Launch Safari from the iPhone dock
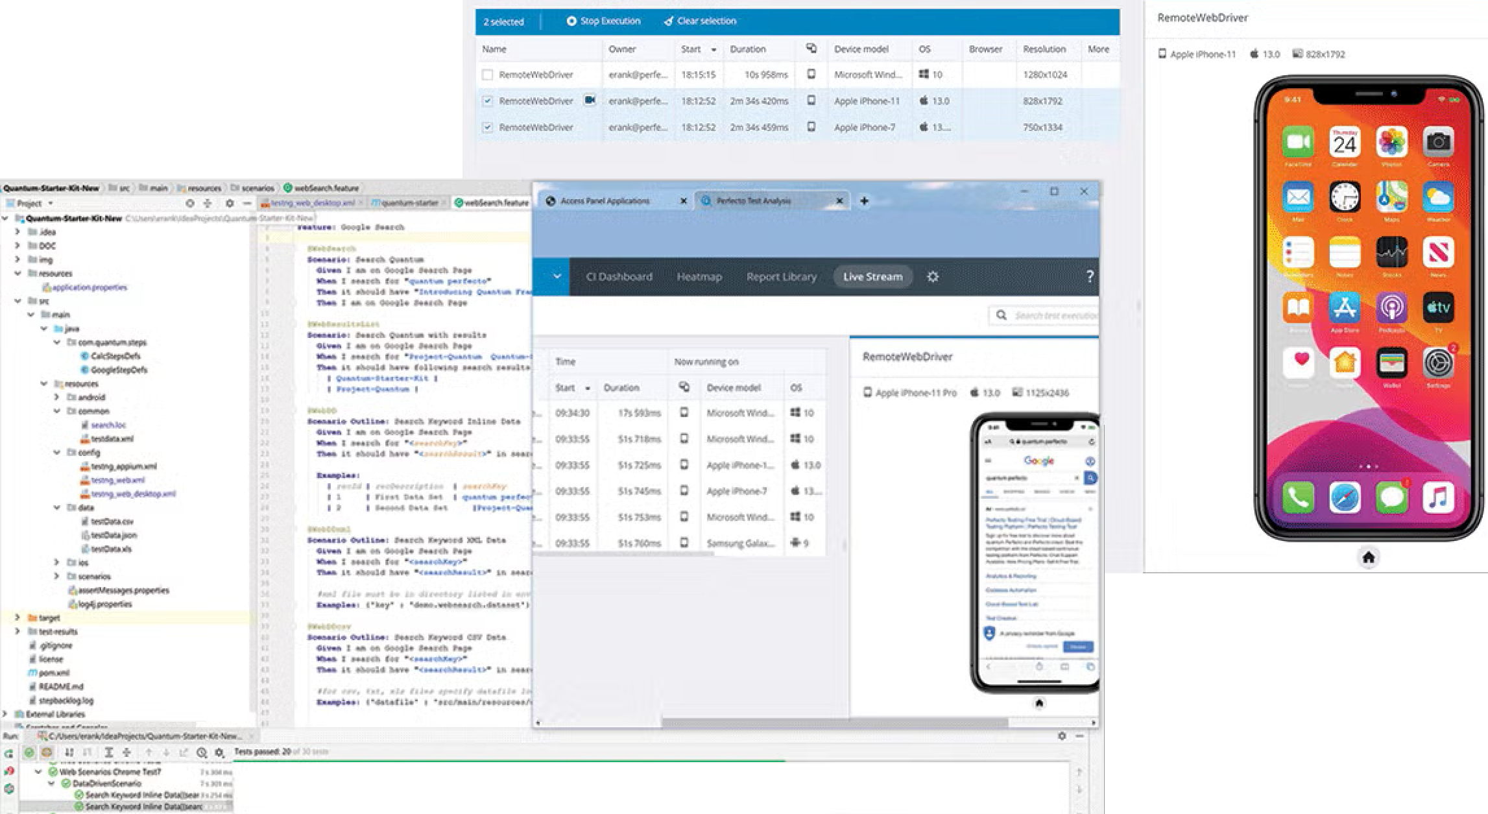Image resolution: width=1488 pixels, height=814 pixels. click(x=1345, y=497)
